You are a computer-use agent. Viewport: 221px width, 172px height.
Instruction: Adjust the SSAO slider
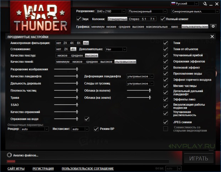tap(66, 105)
